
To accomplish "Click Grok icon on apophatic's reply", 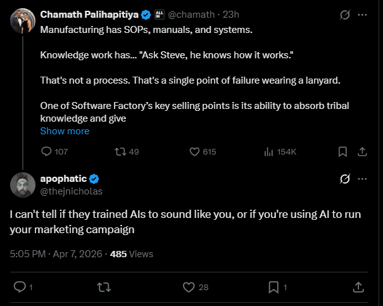I will (x=346, y=179).
